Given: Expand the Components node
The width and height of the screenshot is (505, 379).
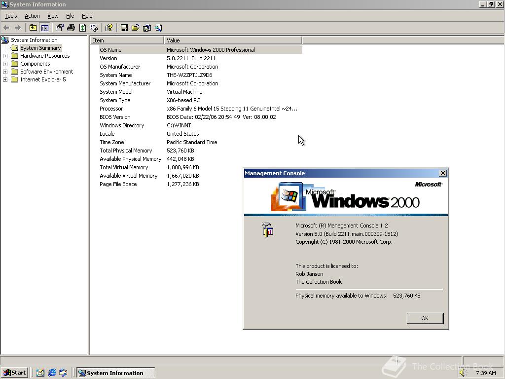Looking at the screenshot, I should tap(5, 64).
